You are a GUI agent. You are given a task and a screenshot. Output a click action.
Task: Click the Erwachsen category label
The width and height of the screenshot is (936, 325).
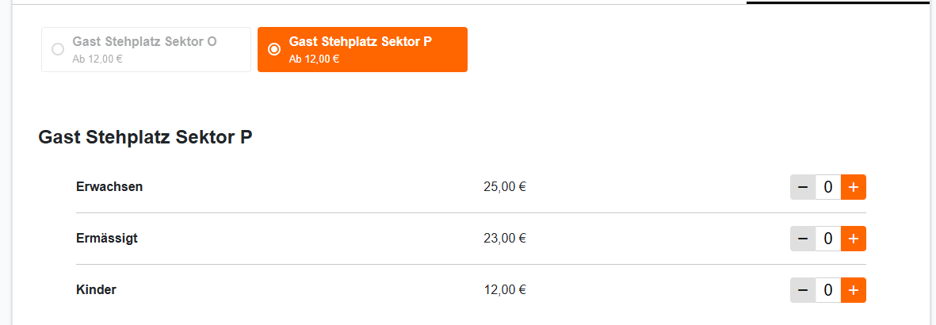(x=109, y=186)
